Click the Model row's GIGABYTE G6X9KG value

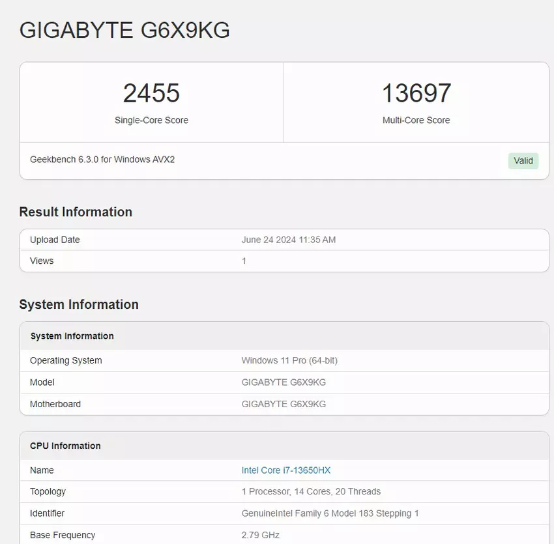coord(284,382)
